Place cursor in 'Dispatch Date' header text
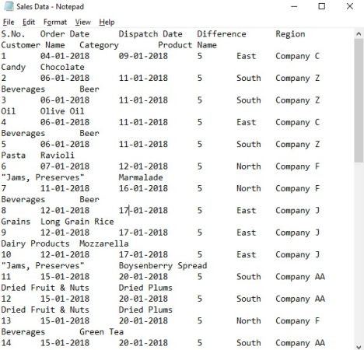The image size is (364, 350). pos(150,34)
